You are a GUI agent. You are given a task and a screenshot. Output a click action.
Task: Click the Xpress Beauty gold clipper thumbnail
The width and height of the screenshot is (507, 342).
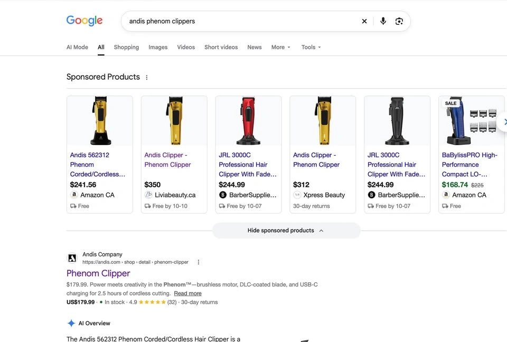(x=323, y=120)
